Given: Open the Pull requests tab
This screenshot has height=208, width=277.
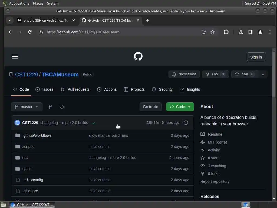Looking at the screenshot, I should tap(75, 89).
